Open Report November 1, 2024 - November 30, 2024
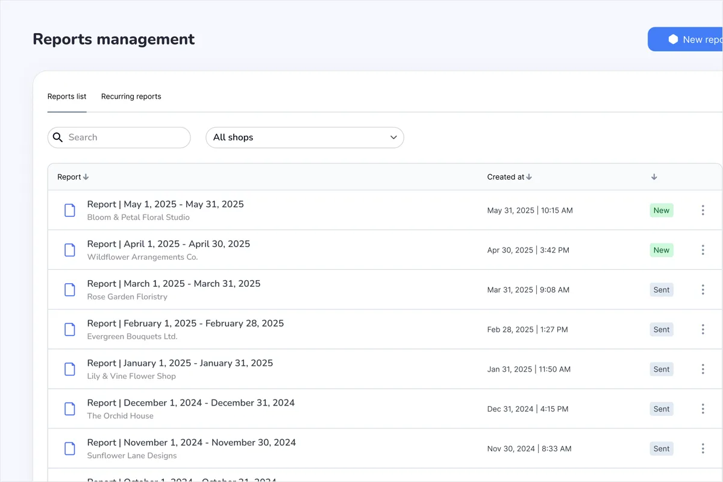 click(192, 443)
